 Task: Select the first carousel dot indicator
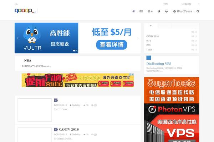[74, 50]
